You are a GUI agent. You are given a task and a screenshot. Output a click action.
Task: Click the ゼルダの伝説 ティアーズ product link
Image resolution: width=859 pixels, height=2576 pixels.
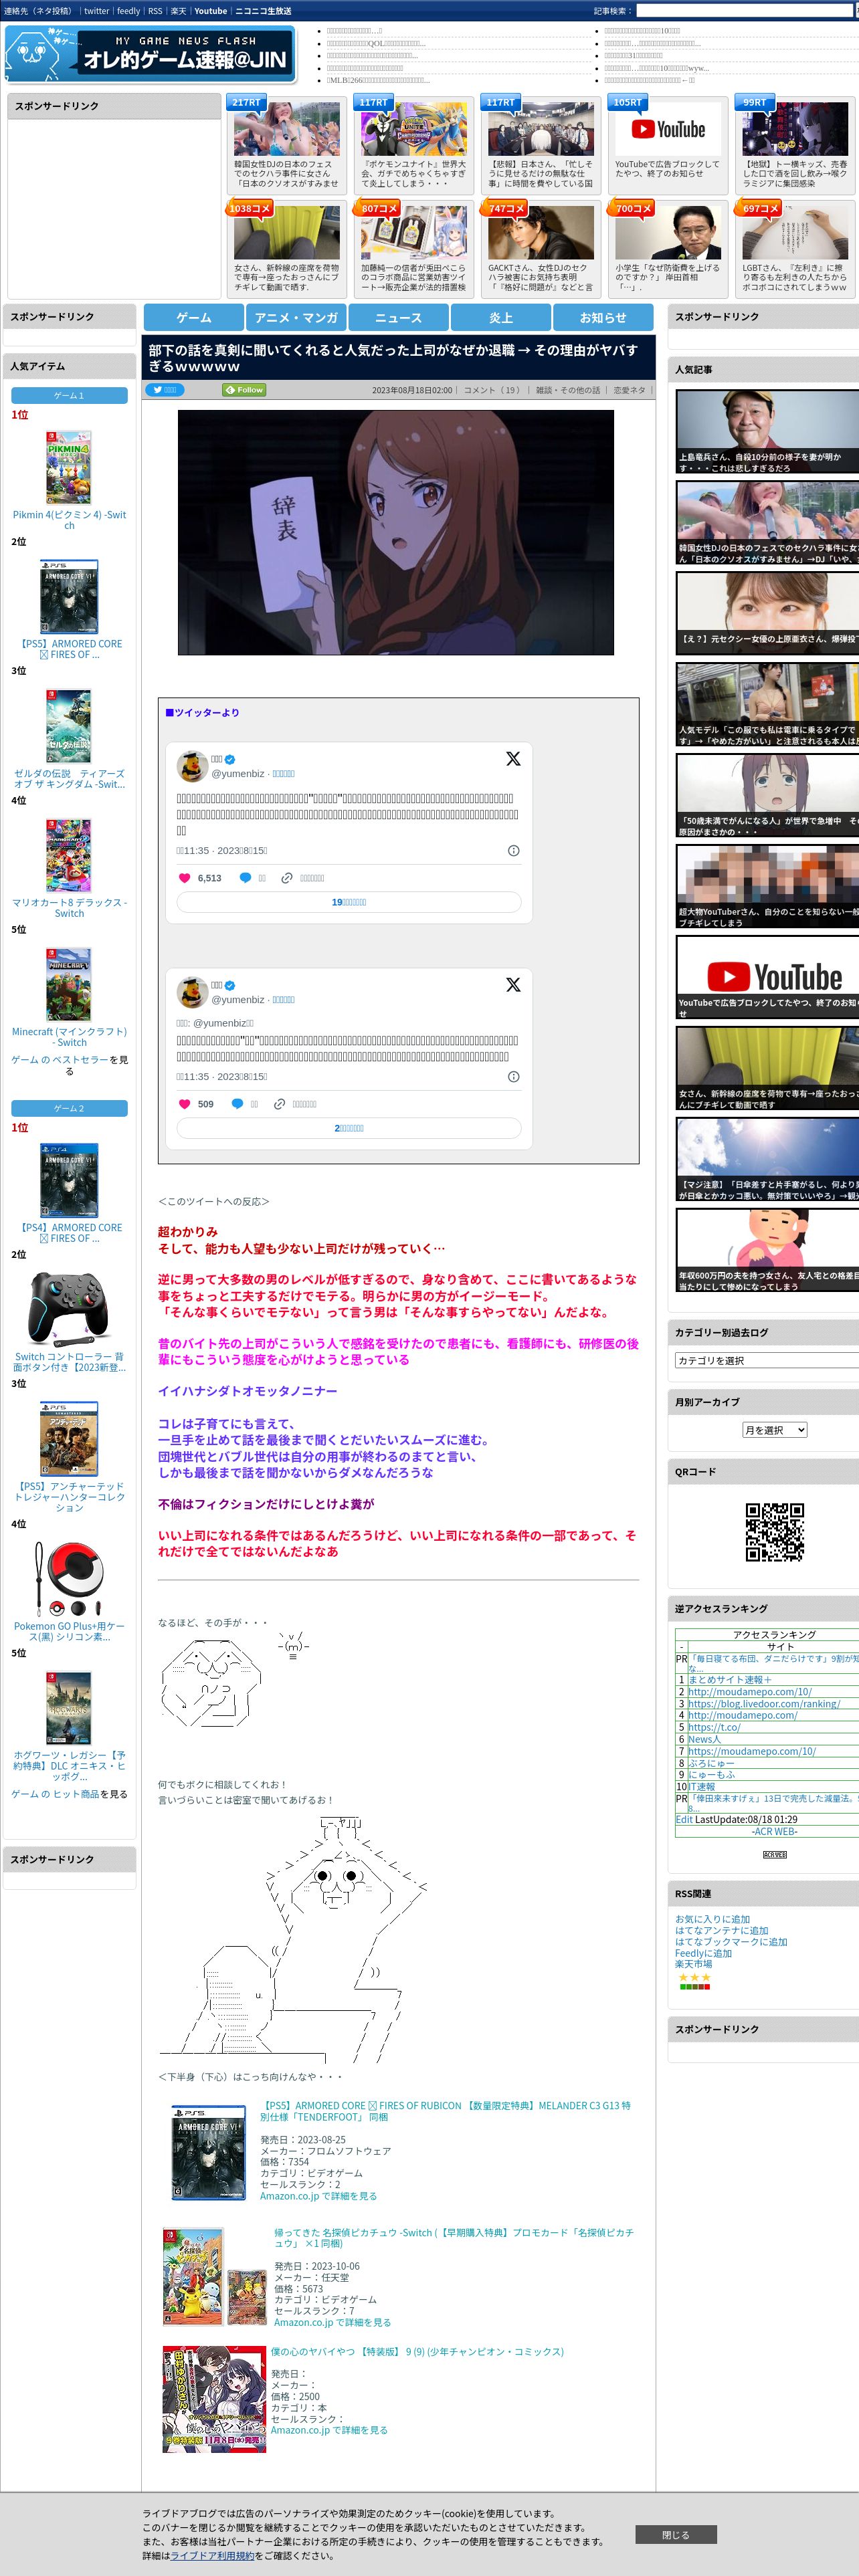[x=69, y=778]
